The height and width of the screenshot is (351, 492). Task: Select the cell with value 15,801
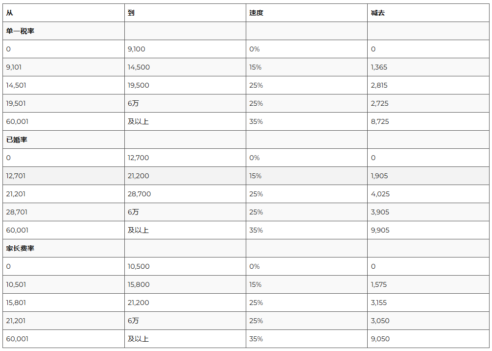(x=16, y=303)
